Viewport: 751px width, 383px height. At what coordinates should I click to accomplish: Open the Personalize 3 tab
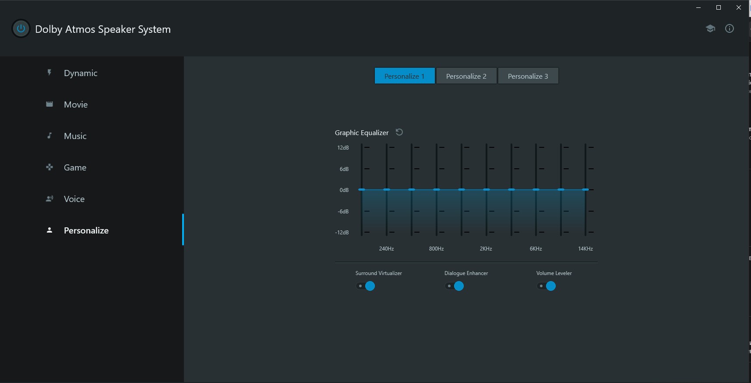528,76
